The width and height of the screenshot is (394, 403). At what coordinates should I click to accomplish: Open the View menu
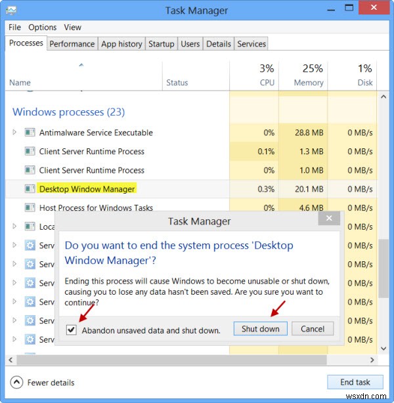pyautogui.click(x=72, y=28)
